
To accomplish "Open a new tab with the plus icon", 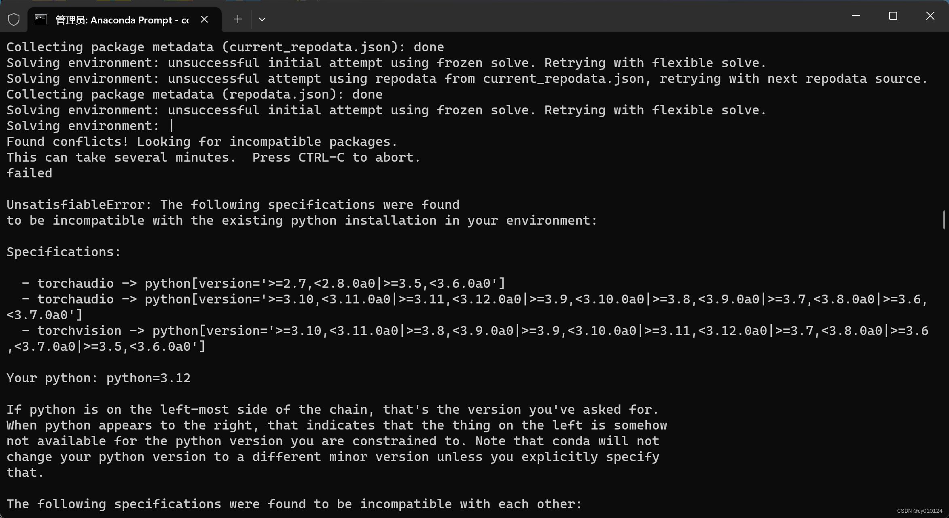I will point(238,19).
